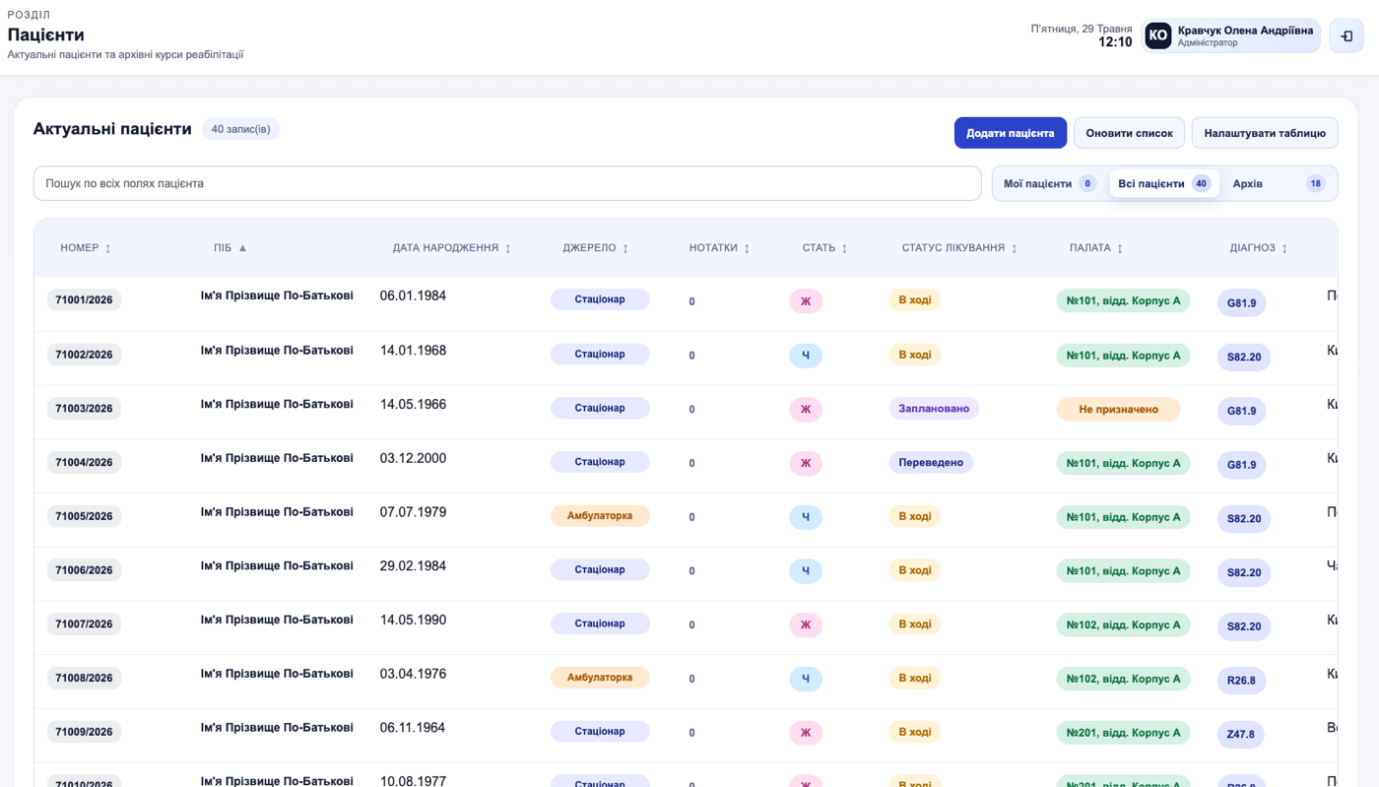Screen dimensions: 1379x787
Task: Click the sort icon beside Джерело
Action: [x=625, y=248]
